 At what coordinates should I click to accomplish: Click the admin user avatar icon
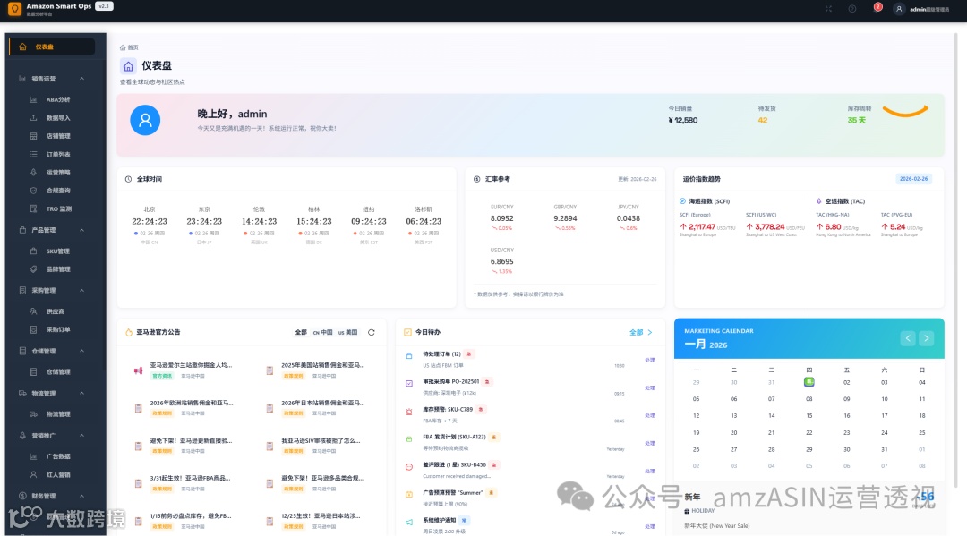tap(899, 9)
